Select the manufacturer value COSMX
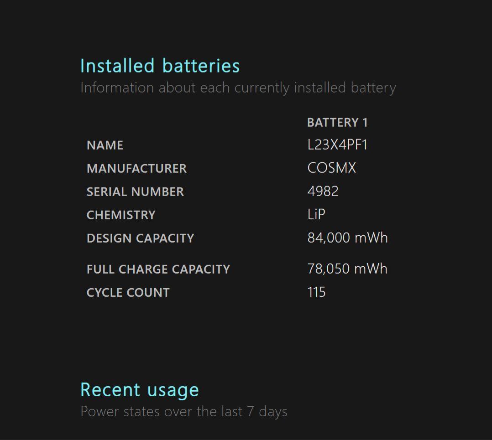Viewport: 492px width, 440px height. [331, 168]
